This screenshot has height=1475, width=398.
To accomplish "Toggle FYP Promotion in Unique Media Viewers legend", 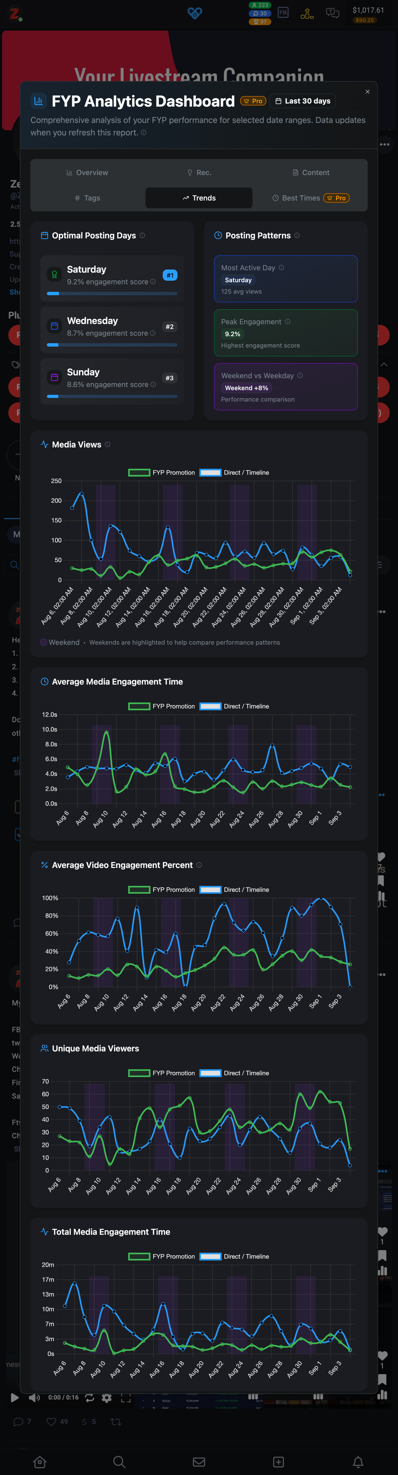I will (x=162, y=1072).
